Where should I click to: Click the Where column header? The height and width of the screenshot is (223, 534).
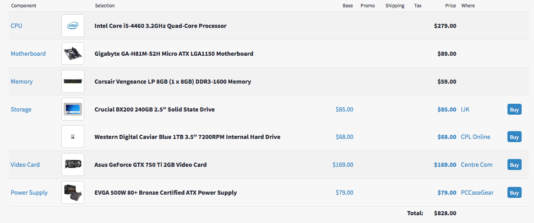click(468, 6)
